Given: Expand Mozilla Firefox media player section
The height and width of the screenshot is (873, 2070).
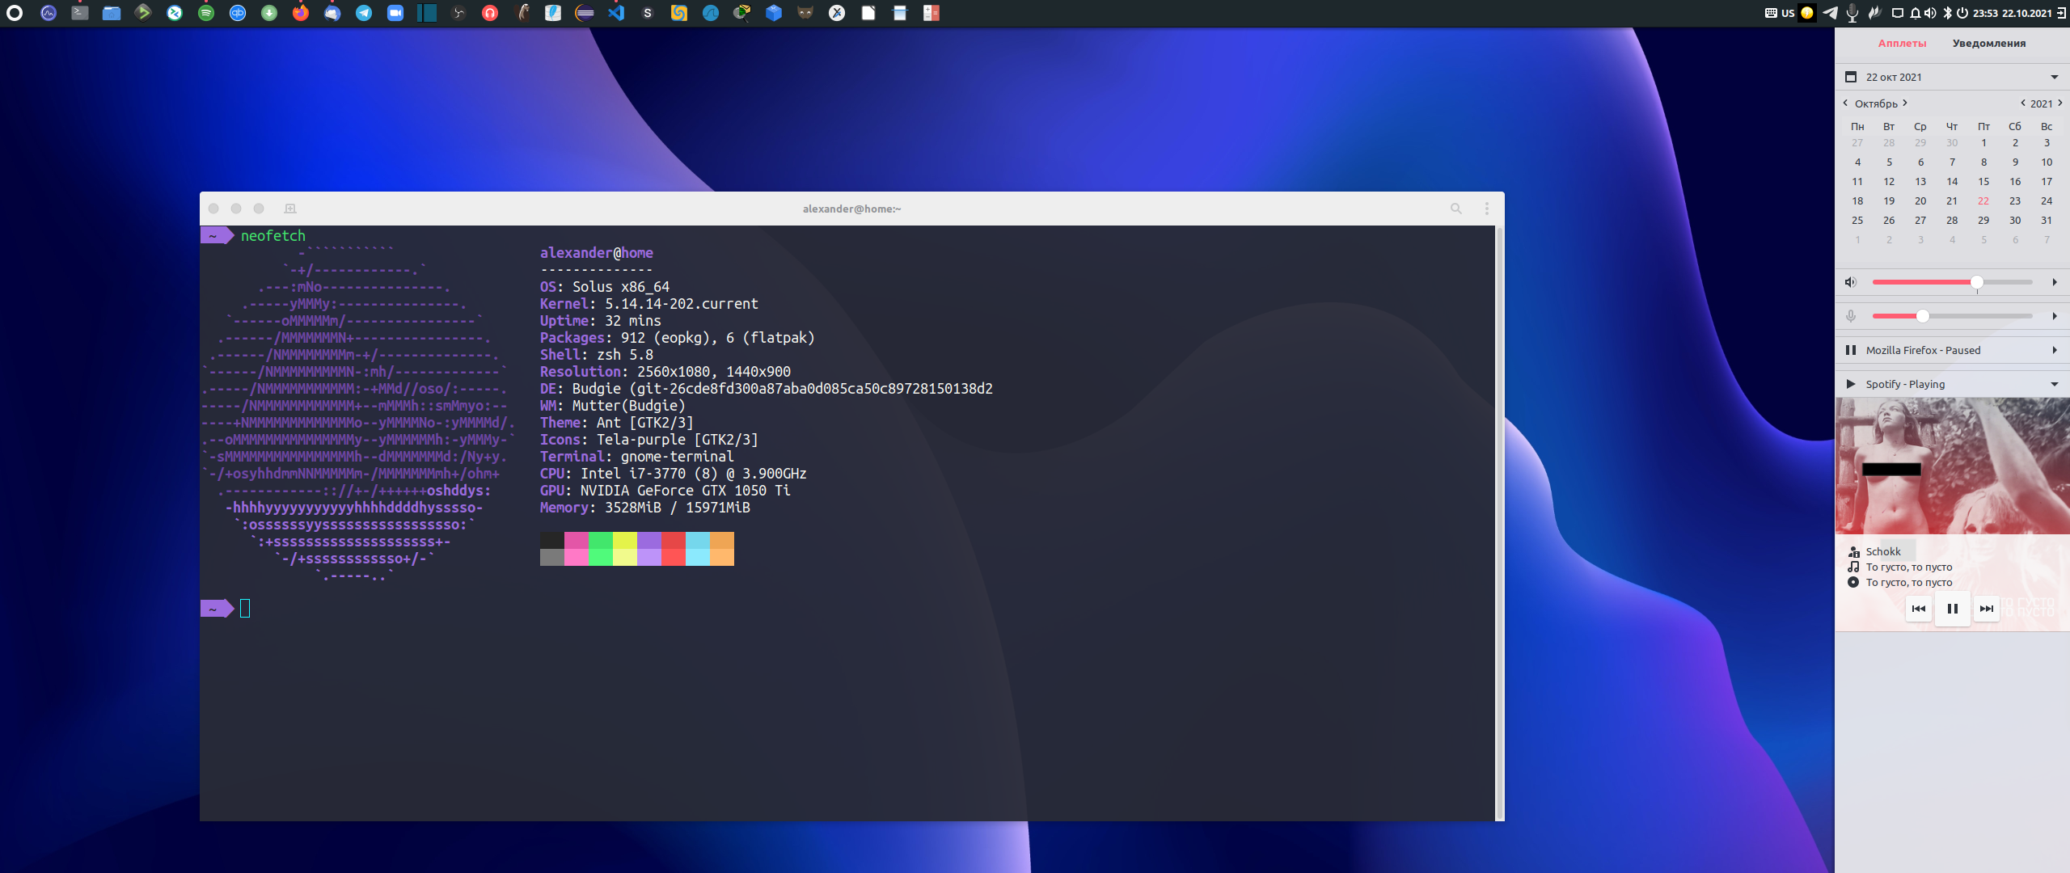Looking at the screenshot, I should (x=2054, y=350).
